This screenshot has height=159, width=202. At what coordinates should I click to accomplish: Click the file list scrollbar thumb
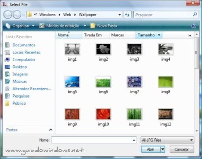[196, 53]
